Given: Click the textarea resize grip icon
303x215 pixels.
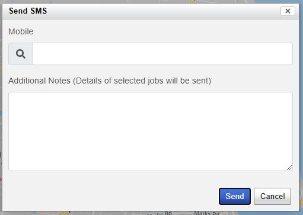Looking at the screenshot, I should (x=289, y=168).
